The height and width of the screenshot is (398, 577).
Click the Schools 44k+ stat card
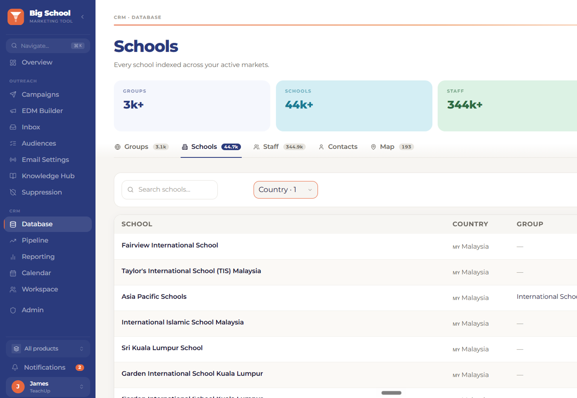pos(354,106)
